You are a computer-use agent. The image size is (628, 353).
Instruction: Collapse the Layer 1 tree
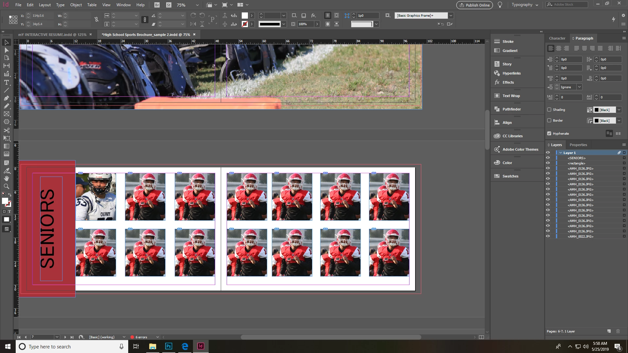[x=561, y=153]
